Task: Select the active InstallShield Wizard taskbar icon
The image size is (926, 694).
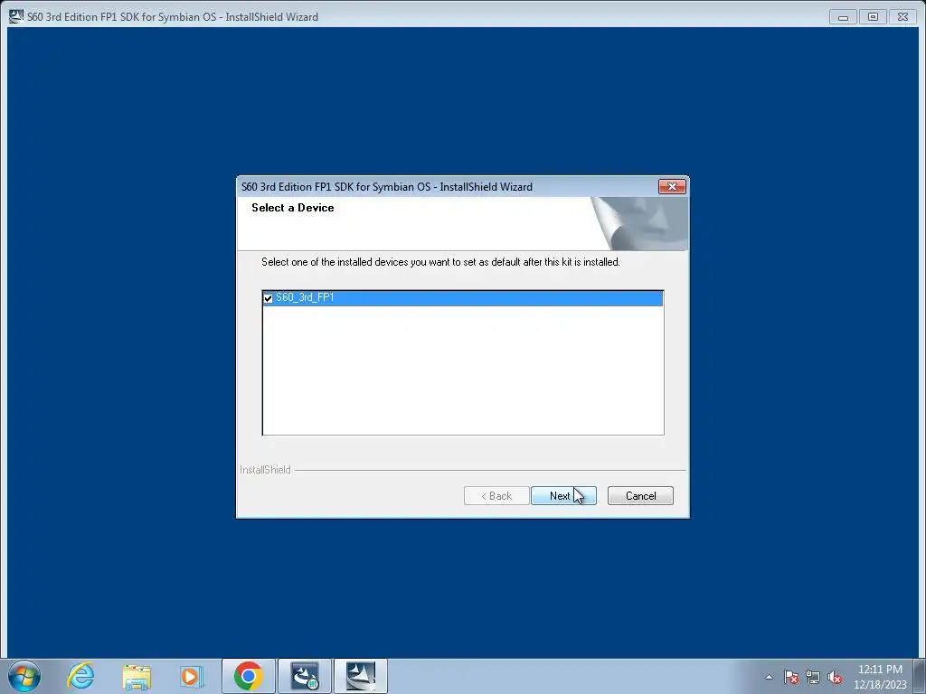Action: point(361,676)
